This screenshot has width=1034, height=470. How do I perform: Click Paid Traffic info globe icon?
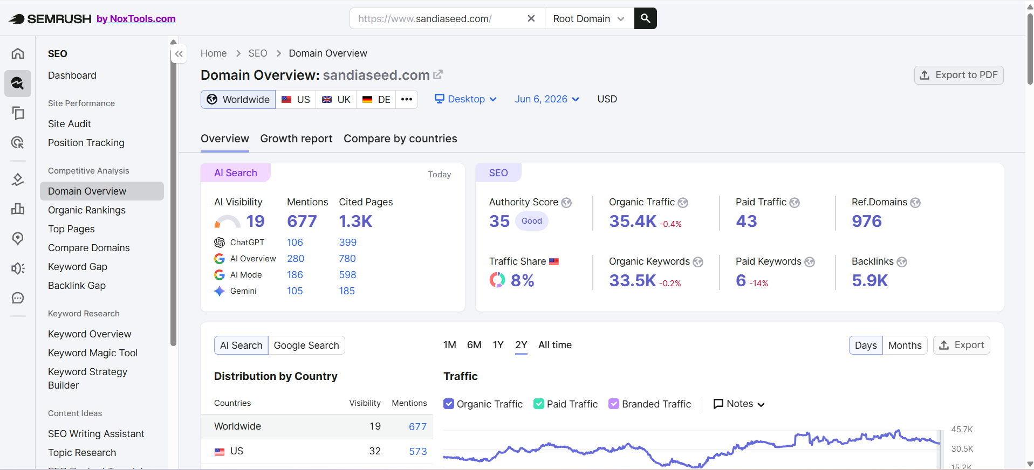(795, 203)
